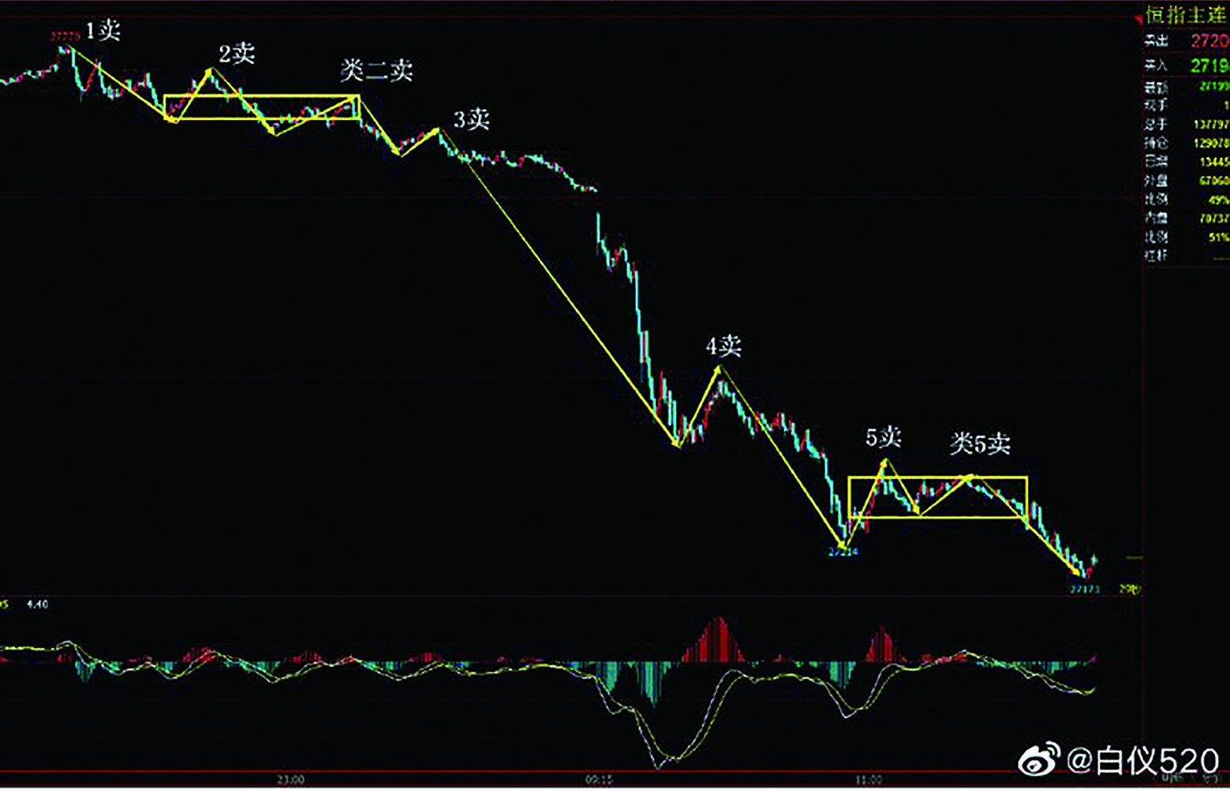Select the 2卖 annotation label

point(237,54)
